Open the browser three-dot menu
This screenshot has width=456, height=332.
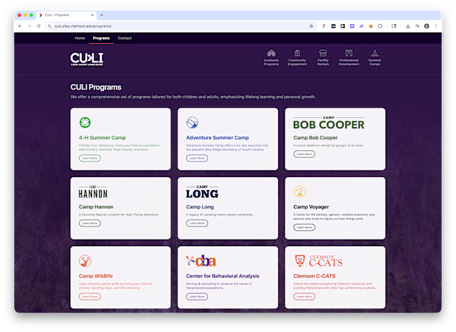point(436,26)
